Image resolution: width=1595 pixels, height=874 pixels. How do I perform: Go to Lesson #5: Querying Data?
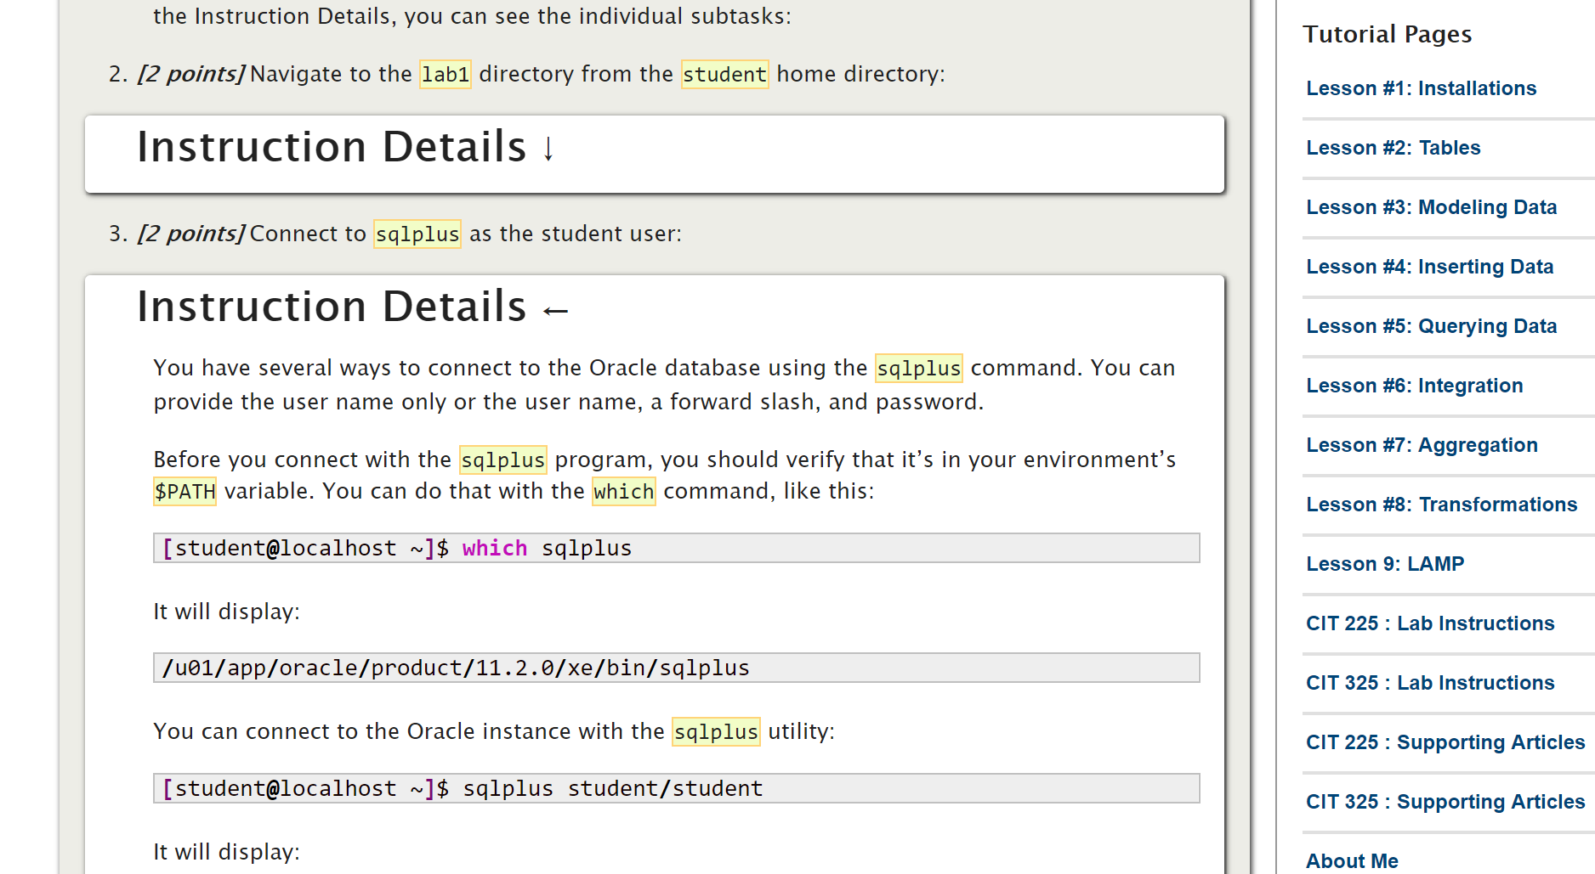click(1431, 325)
